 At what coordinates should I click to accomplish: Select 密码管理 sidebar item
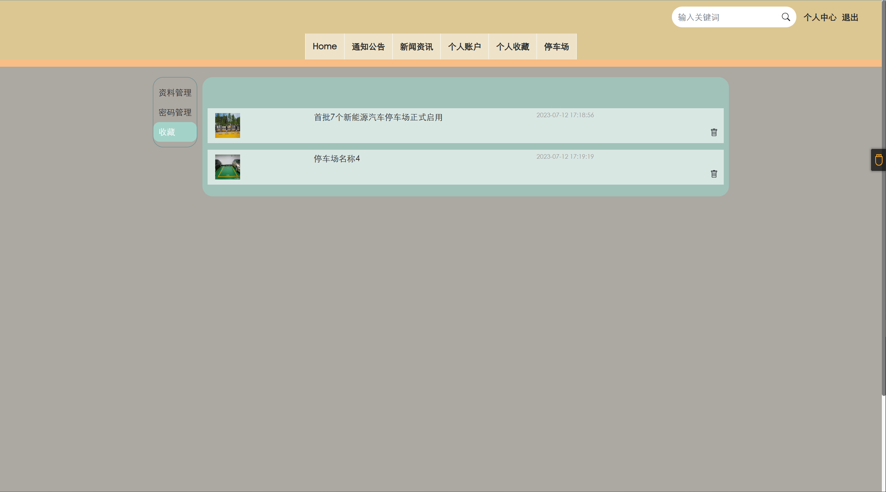point(175,112)
